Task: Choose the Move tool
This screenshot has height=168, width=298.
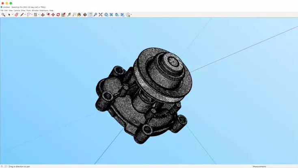Action: click(53, 15)
